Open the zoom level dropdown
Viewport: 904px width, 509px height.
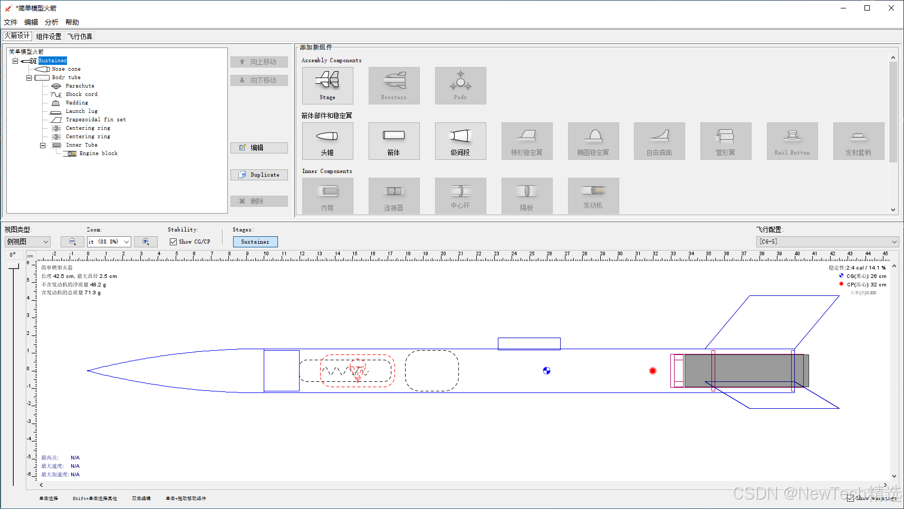pos(126,242)
